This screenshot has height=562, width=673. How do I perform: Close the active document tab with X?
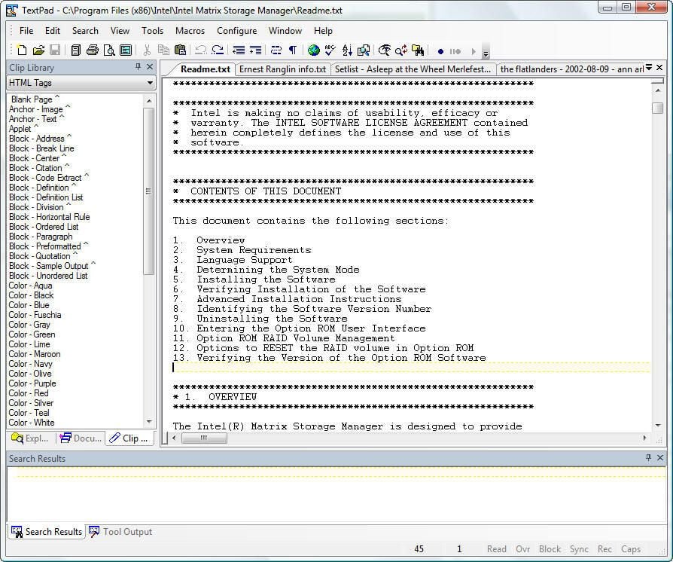(659, 68)
